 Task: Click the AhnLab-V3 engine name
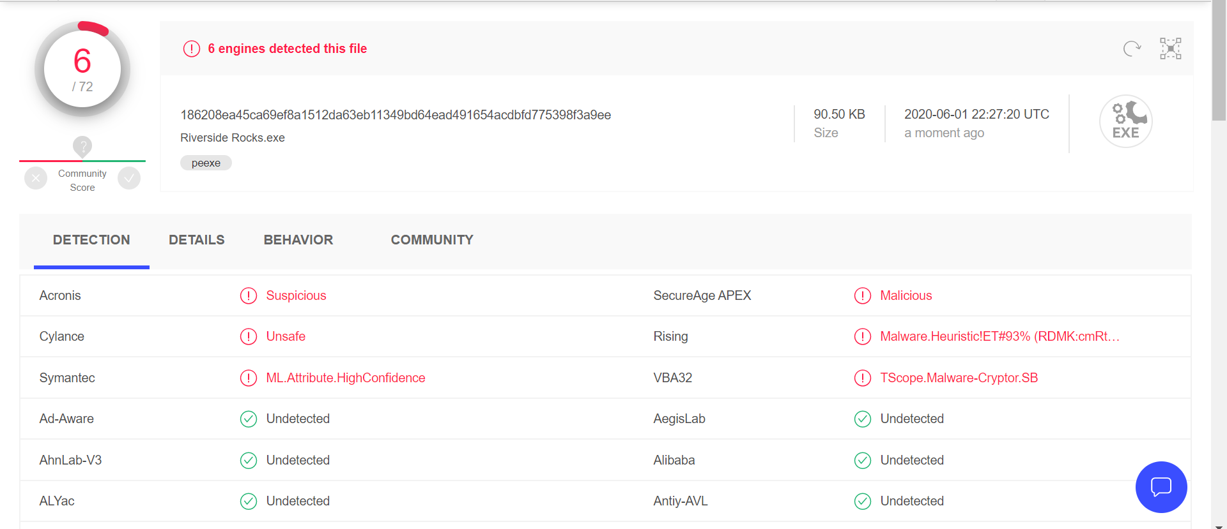pos(70,460)
